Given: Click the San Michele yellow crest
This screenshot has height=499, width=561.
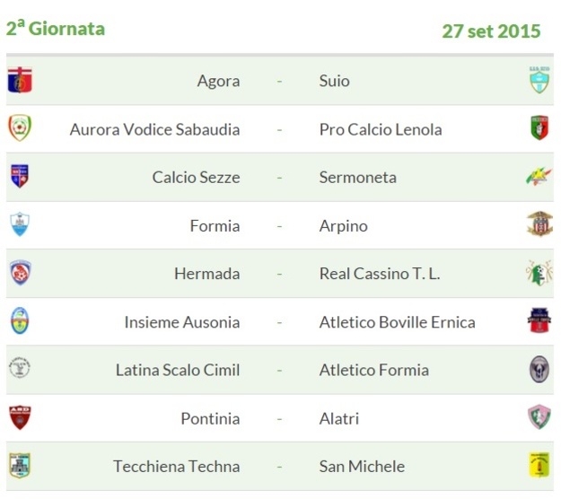Looking at the screenshot, I should click(x=539, y=465).
